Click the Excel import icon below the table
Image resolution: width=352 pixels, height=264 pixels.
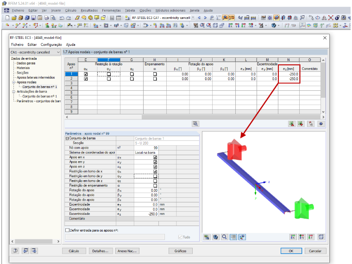click(301, 124)
